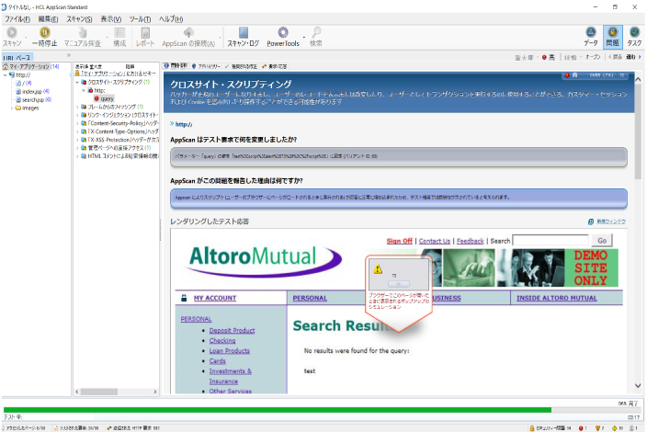Image resolution: width=647 pixels, height=432 pixels.
Task: Select the Advisory (アドバイザリー) tab
Action: [x=206, y=66]
